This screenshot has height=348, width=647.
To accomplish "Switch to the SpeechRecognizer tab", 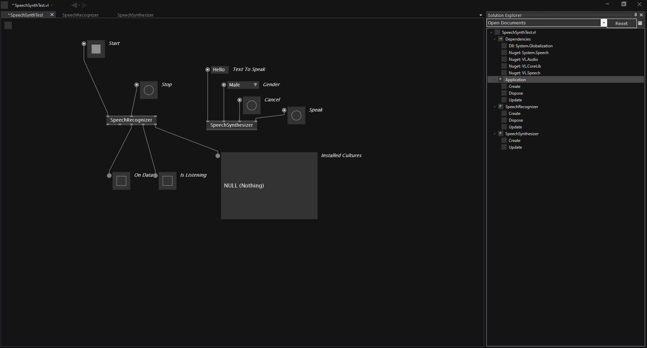I will coord(80,15).
